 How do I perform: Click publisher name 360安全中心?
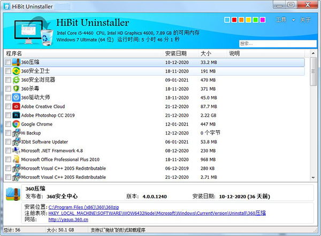tap(62, 196)
